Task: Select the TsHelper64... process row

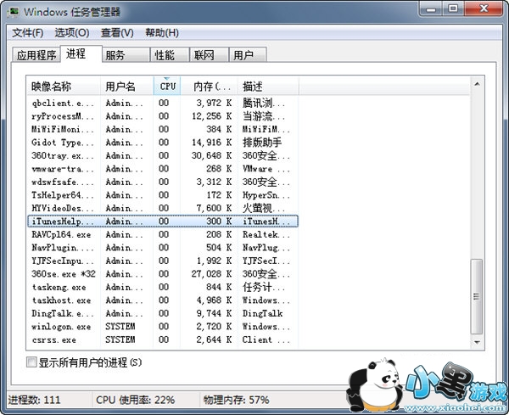Action: coord(162,195)
